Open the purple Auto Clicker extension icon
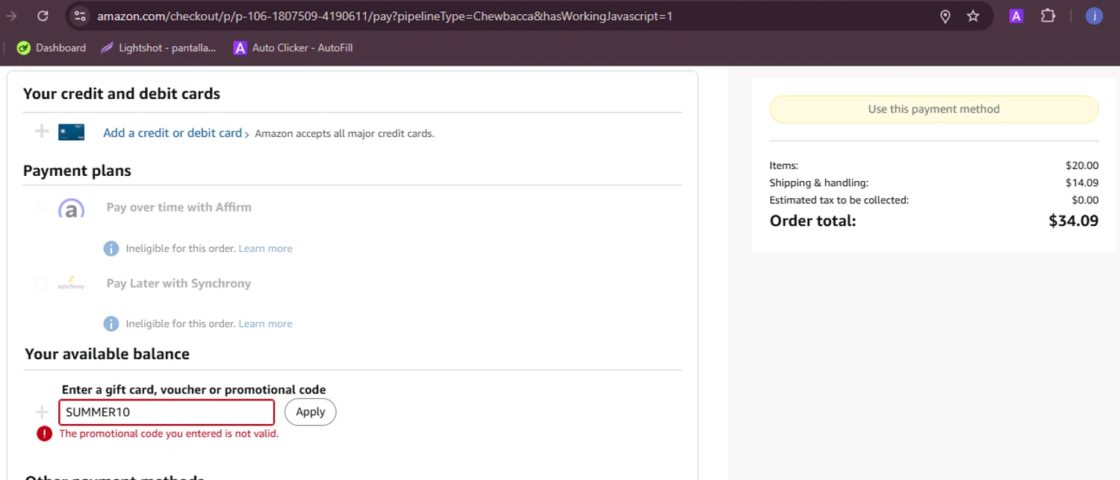The width and height of the screenshot is (1120, 480). 1015,16
